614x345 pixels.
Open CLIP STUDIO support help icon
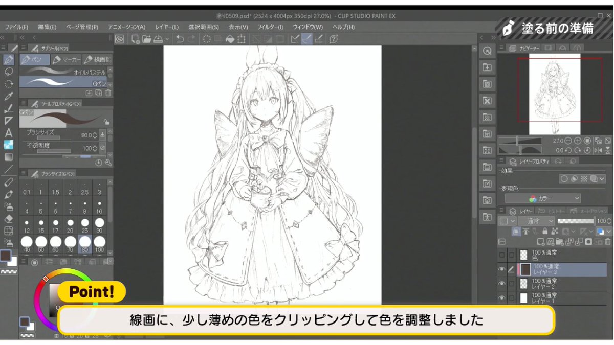click(334, 39)
